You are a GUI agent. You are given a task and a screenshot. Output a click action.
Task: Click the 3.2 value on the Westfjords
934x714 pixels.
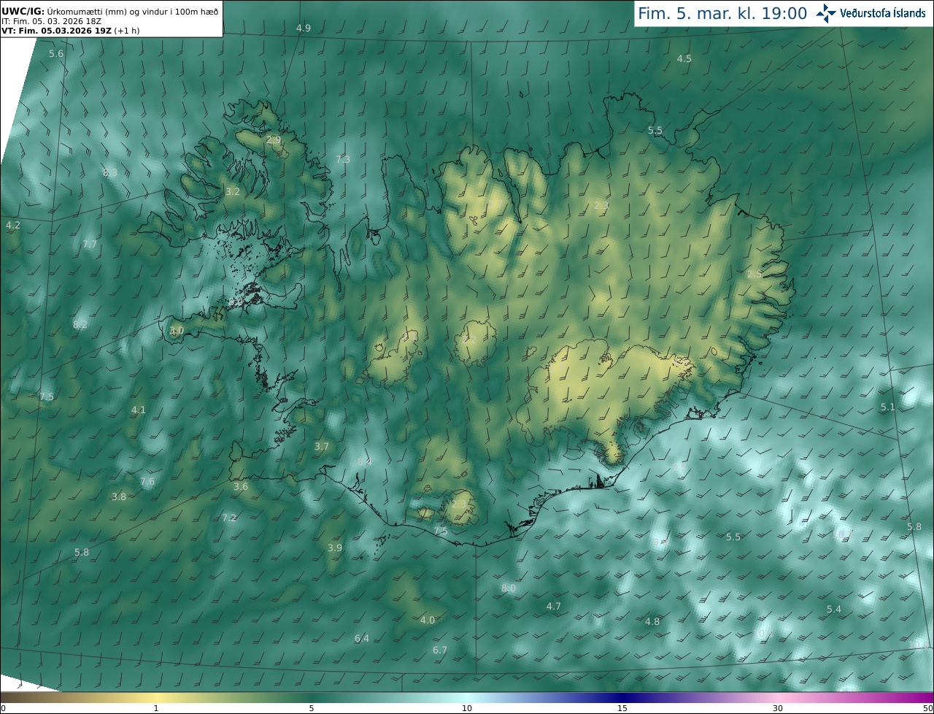(233, 191)
